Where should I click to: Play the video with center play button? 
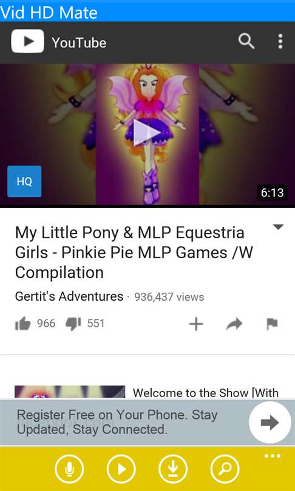[147, 133]
